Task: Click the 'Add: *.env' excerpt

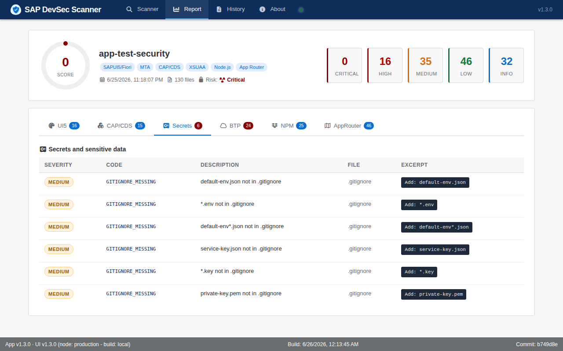Action: click(x=419, y=205)
